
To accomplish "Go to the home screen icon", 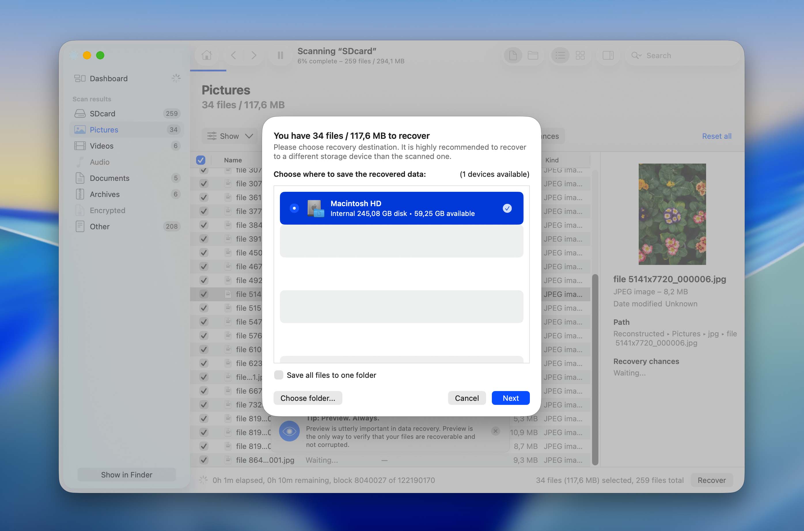I will [206, 55].
